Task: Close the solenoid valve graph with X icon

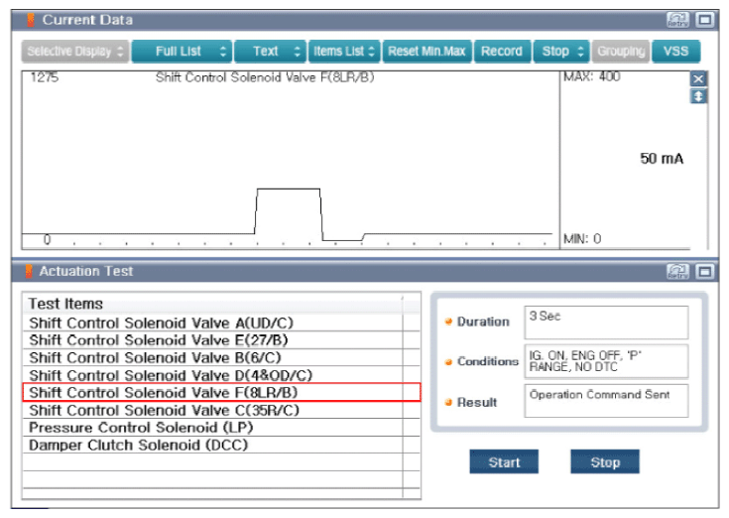Action: (x=698, y=79)
